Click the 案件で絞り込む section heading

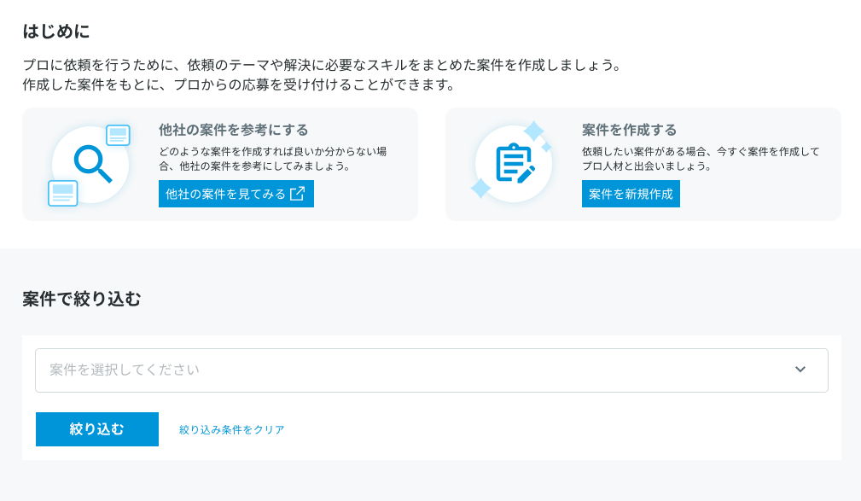[x=82, y=299]
